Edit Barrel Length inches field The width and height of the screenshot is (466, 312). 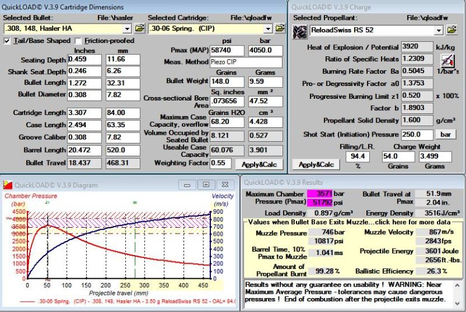(84, 150)
